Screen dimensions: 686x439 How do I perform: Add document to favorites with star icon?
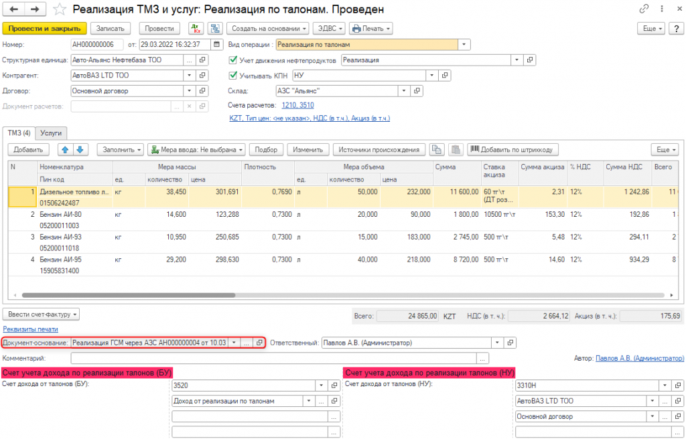coord(60,9)
